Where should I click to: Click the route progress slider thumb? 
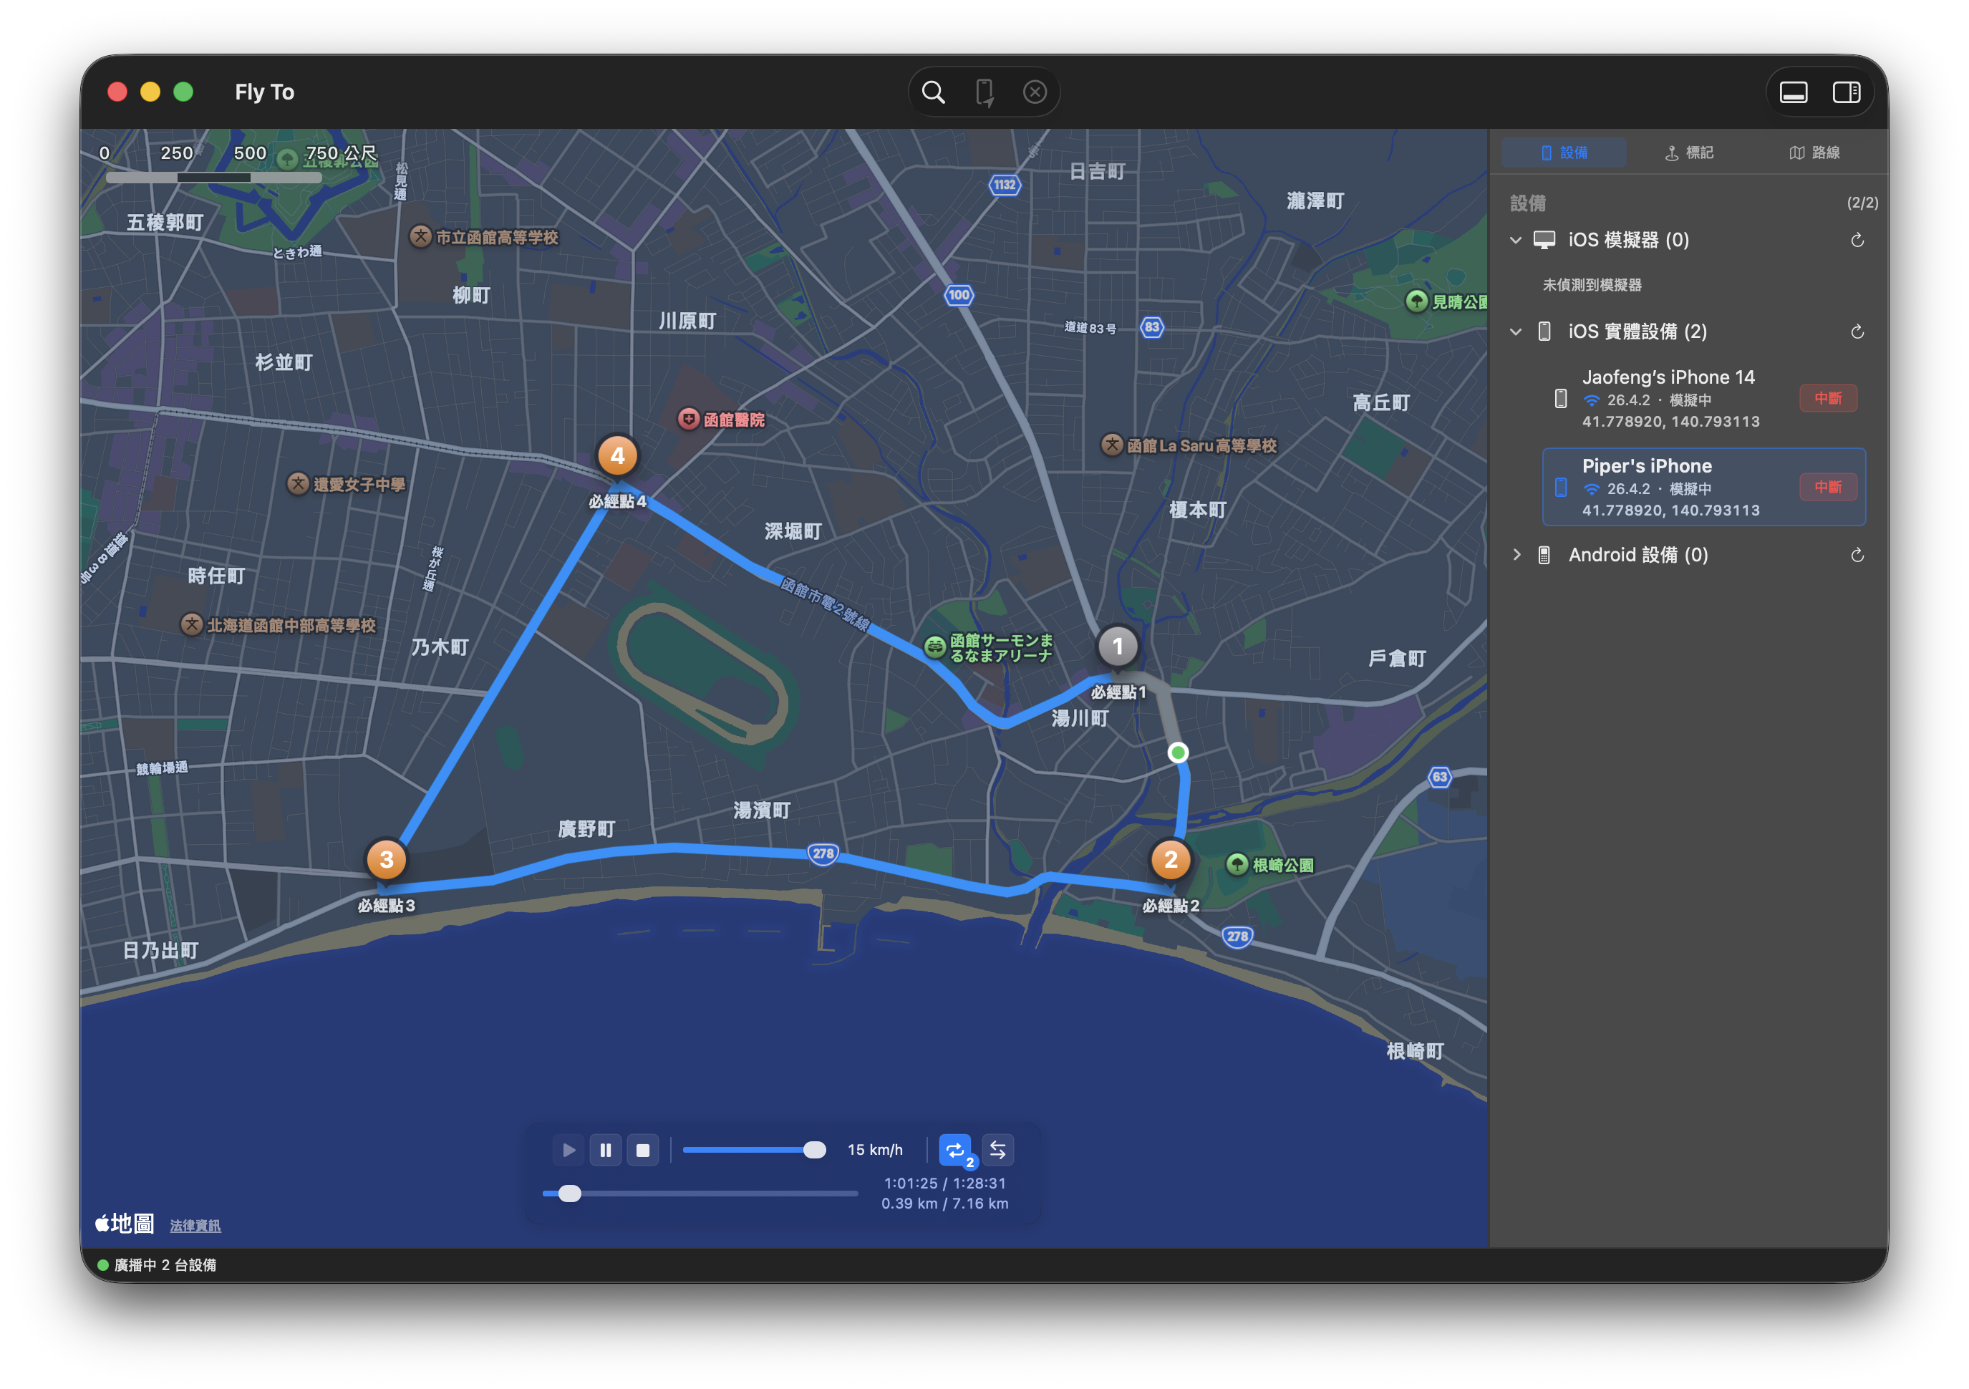click(x=569, y=1194)
